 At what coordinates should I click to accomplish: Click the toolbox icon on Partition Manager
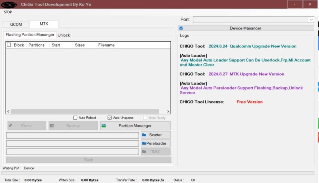click(x=104, y=126)
